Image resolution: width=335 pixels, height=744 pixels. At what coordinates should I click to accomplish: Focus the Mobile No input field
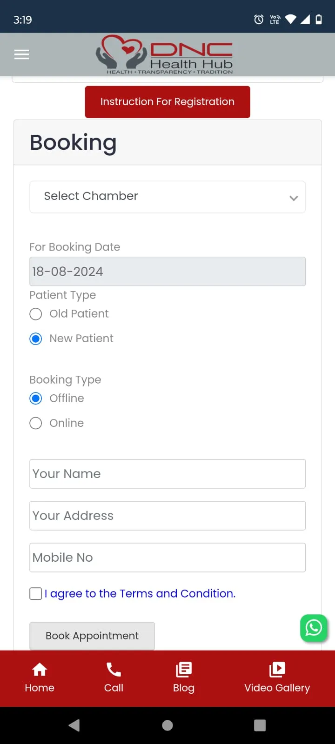click(167, 558)
